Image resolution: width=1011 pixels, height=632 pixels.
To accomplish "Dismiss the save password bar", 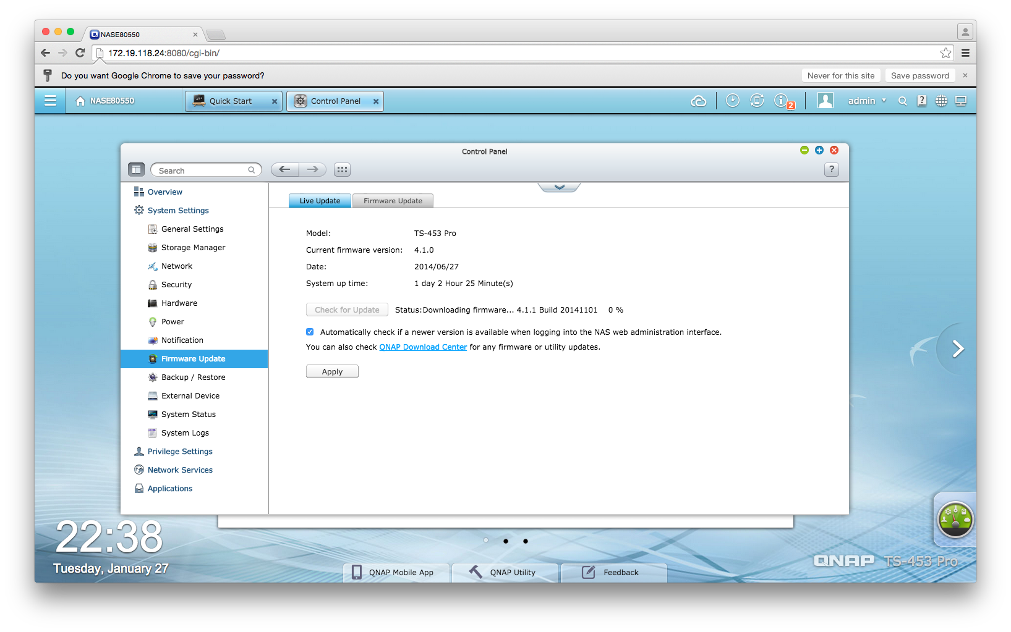I will 965,75.
